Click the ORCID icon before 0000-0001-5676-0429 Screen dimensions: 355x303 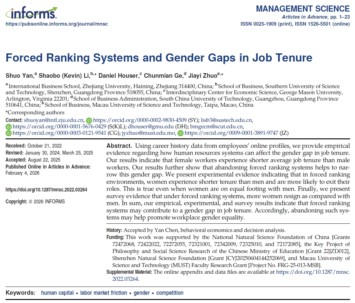[9, 127]
